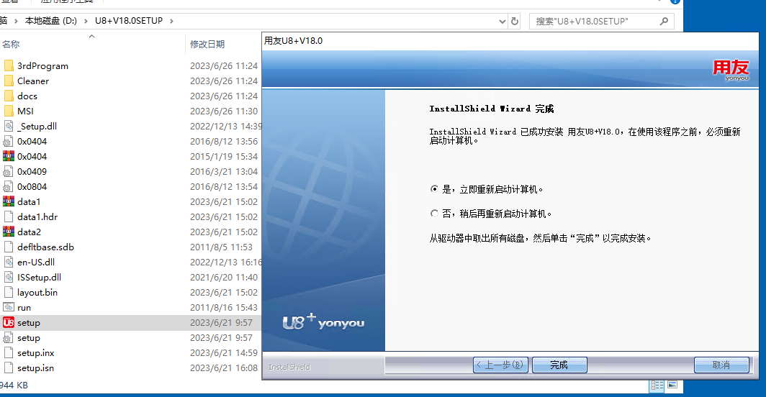Expand chevron after U8+V18.0SETUP in path
Viewport: 766px width, 397px height.
pos(171,21)
